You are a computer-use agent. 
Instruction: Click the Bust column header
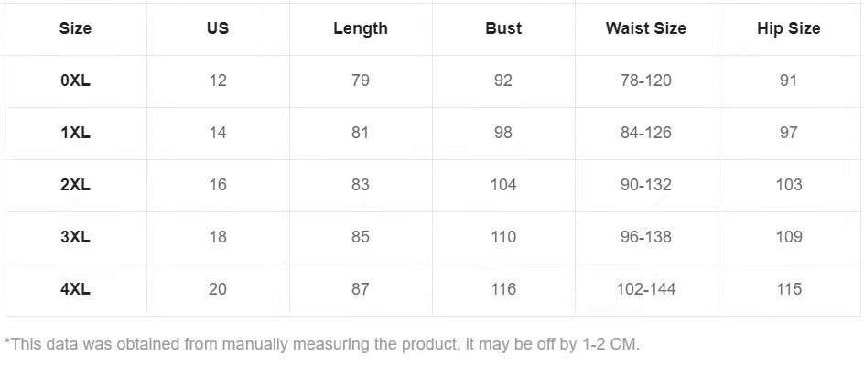[x=503, y=28]
